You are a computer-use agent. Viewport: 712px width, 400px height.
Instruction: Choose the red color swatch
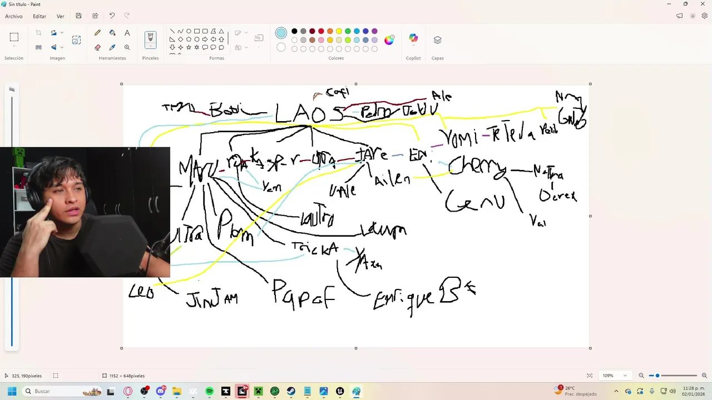321,31
